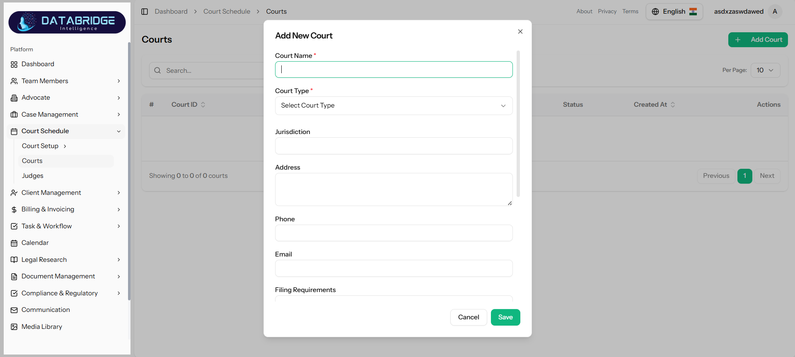Expand Billing & Invoicing chevron
Screen dimensions: 795x357
pos(119,210)
